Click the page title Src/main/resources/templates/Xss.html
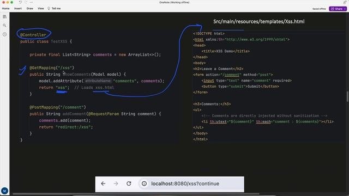The image size is (349, 196). tap(259, 22)
